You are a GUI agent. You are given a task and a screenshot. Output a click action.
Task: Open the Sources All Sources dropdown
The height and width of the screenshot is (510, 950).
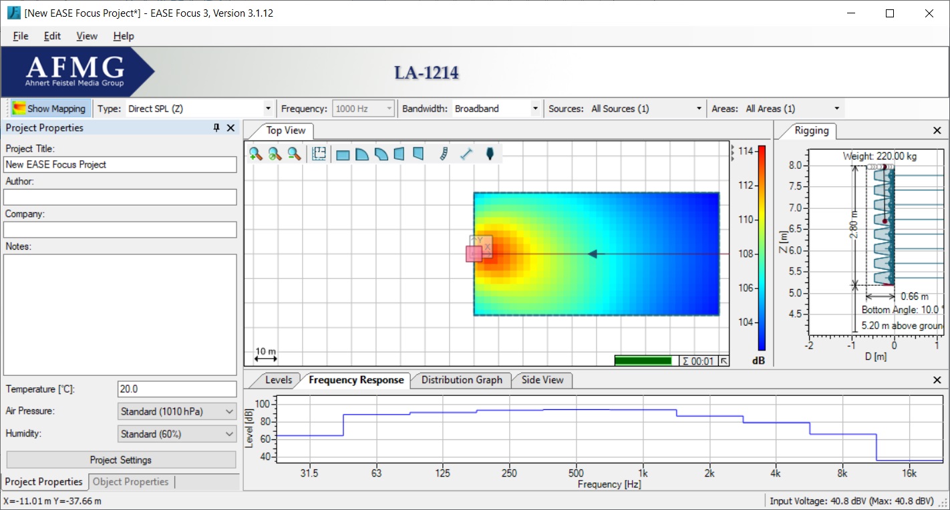pyautogui.click(x=699, y=108)
